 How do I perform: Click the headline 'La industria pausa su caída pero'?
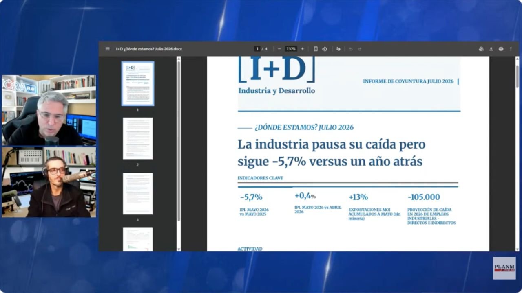[x=332, y=144]
